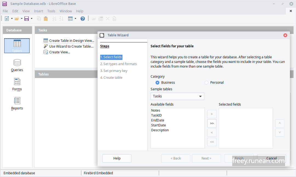The image size is (296, 177).
Task: Click the remove single field < button
Action: click(x=212, y=133)
